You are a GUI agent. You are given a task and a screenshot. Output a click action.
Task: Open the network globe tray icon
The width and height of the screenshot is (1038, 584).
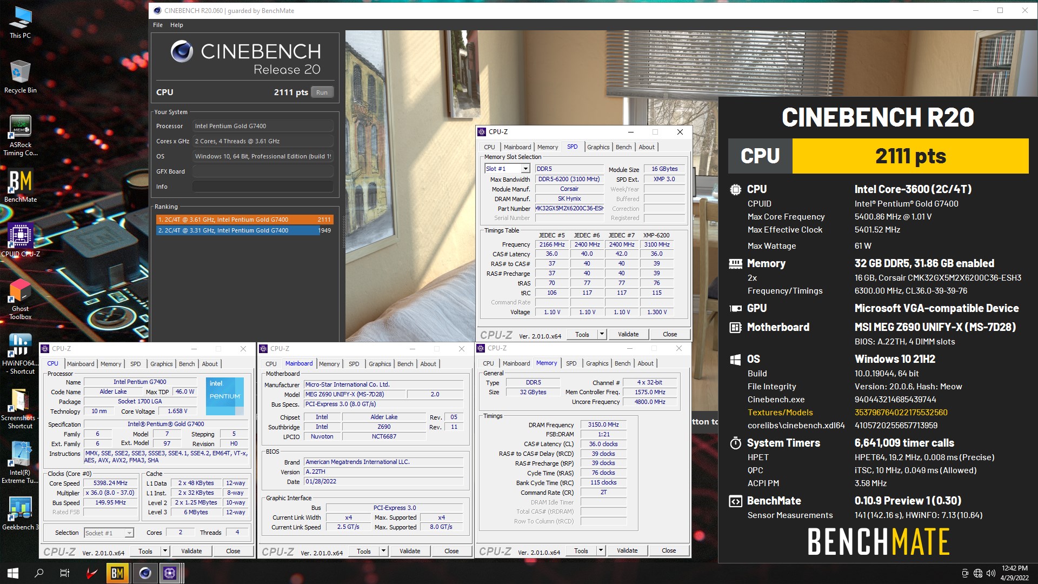pyautogui.click(x=977, y=573)
